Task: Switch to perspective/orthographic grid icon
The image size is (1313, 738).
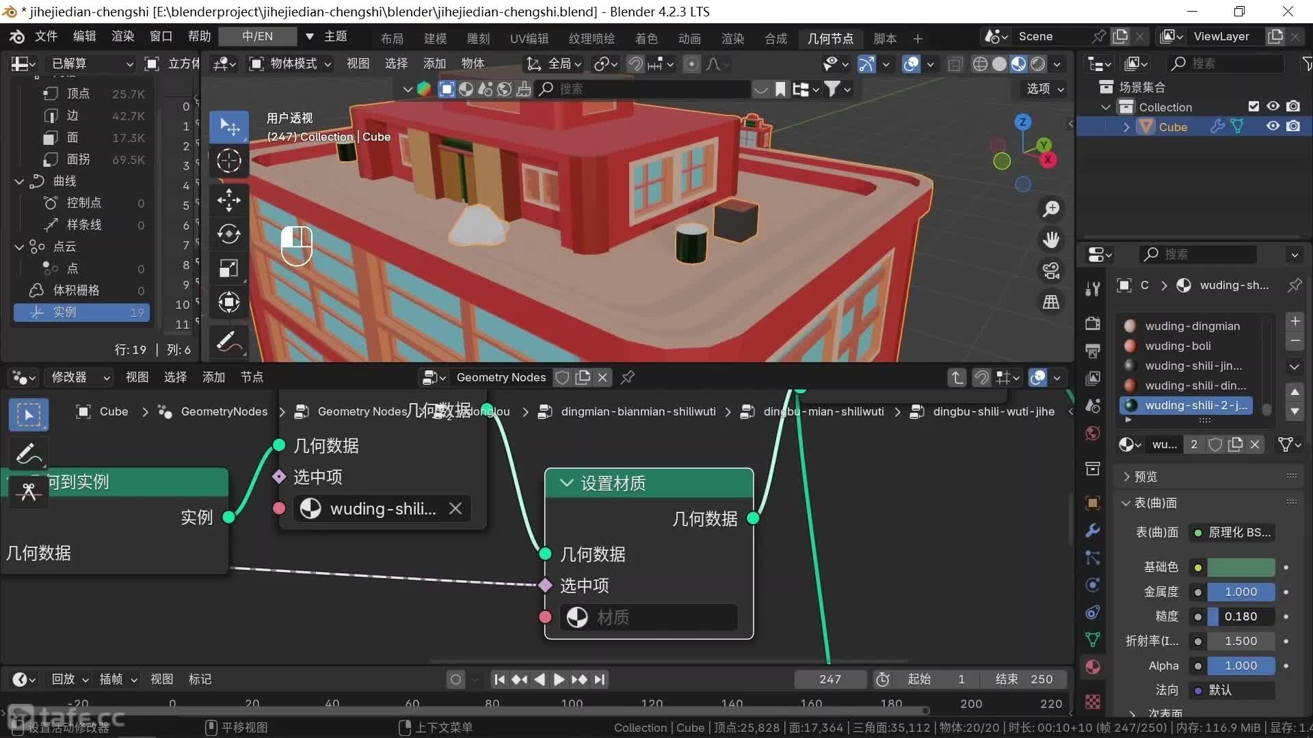Action: coord(1051,302)
